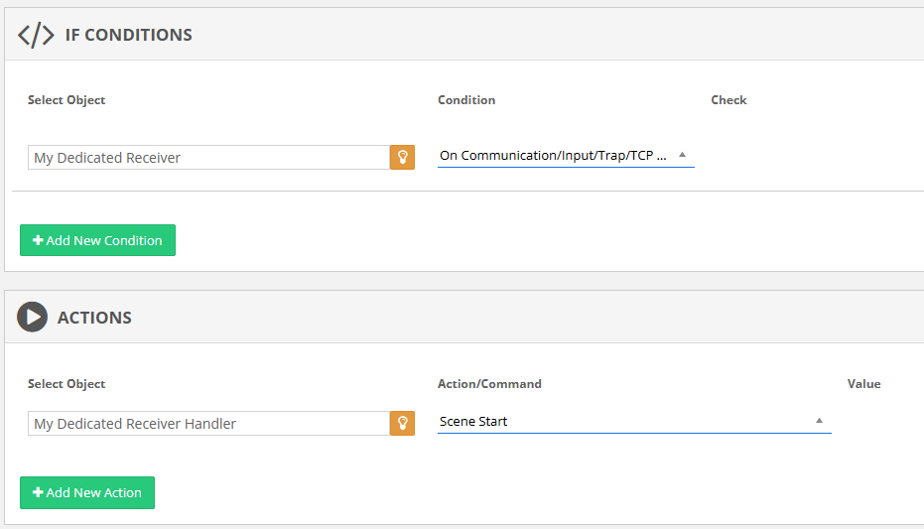Viewport: 924px width, 529px height.
Task: Focus the My Dedicated Receiver Handler field
Action: [208, 423]
